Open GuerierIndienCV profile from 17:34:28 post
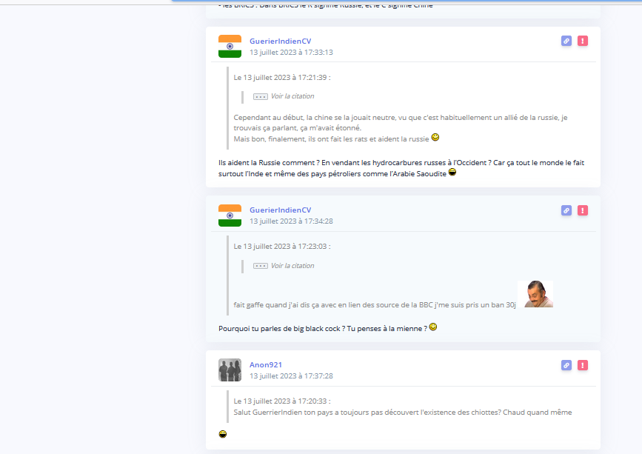The height and width of the screenshot is (454, 642). [281, 210]
